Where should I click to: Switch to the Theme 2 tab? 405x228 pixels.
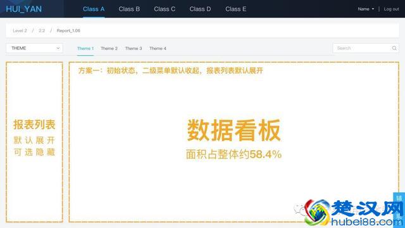109,49
